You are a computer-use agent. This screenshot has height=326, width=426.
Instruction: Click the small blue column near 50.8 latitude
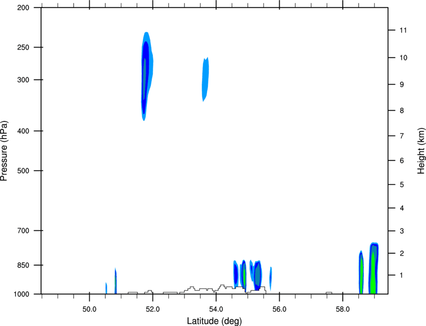(x=115, y=281)
